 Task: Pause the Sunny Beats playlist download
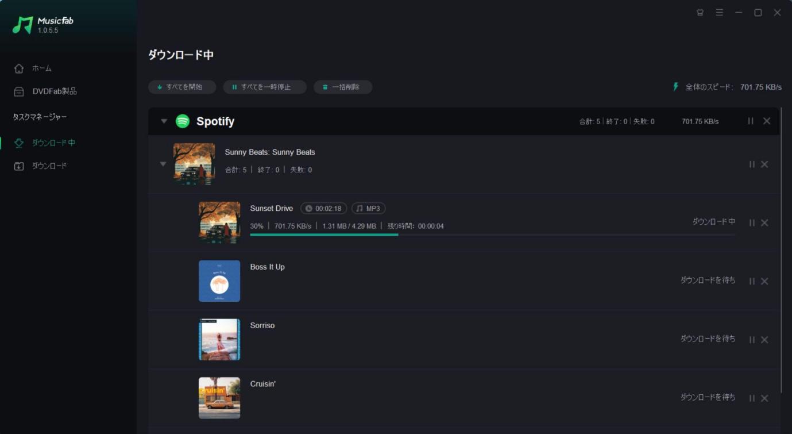[x=752, y=164]
